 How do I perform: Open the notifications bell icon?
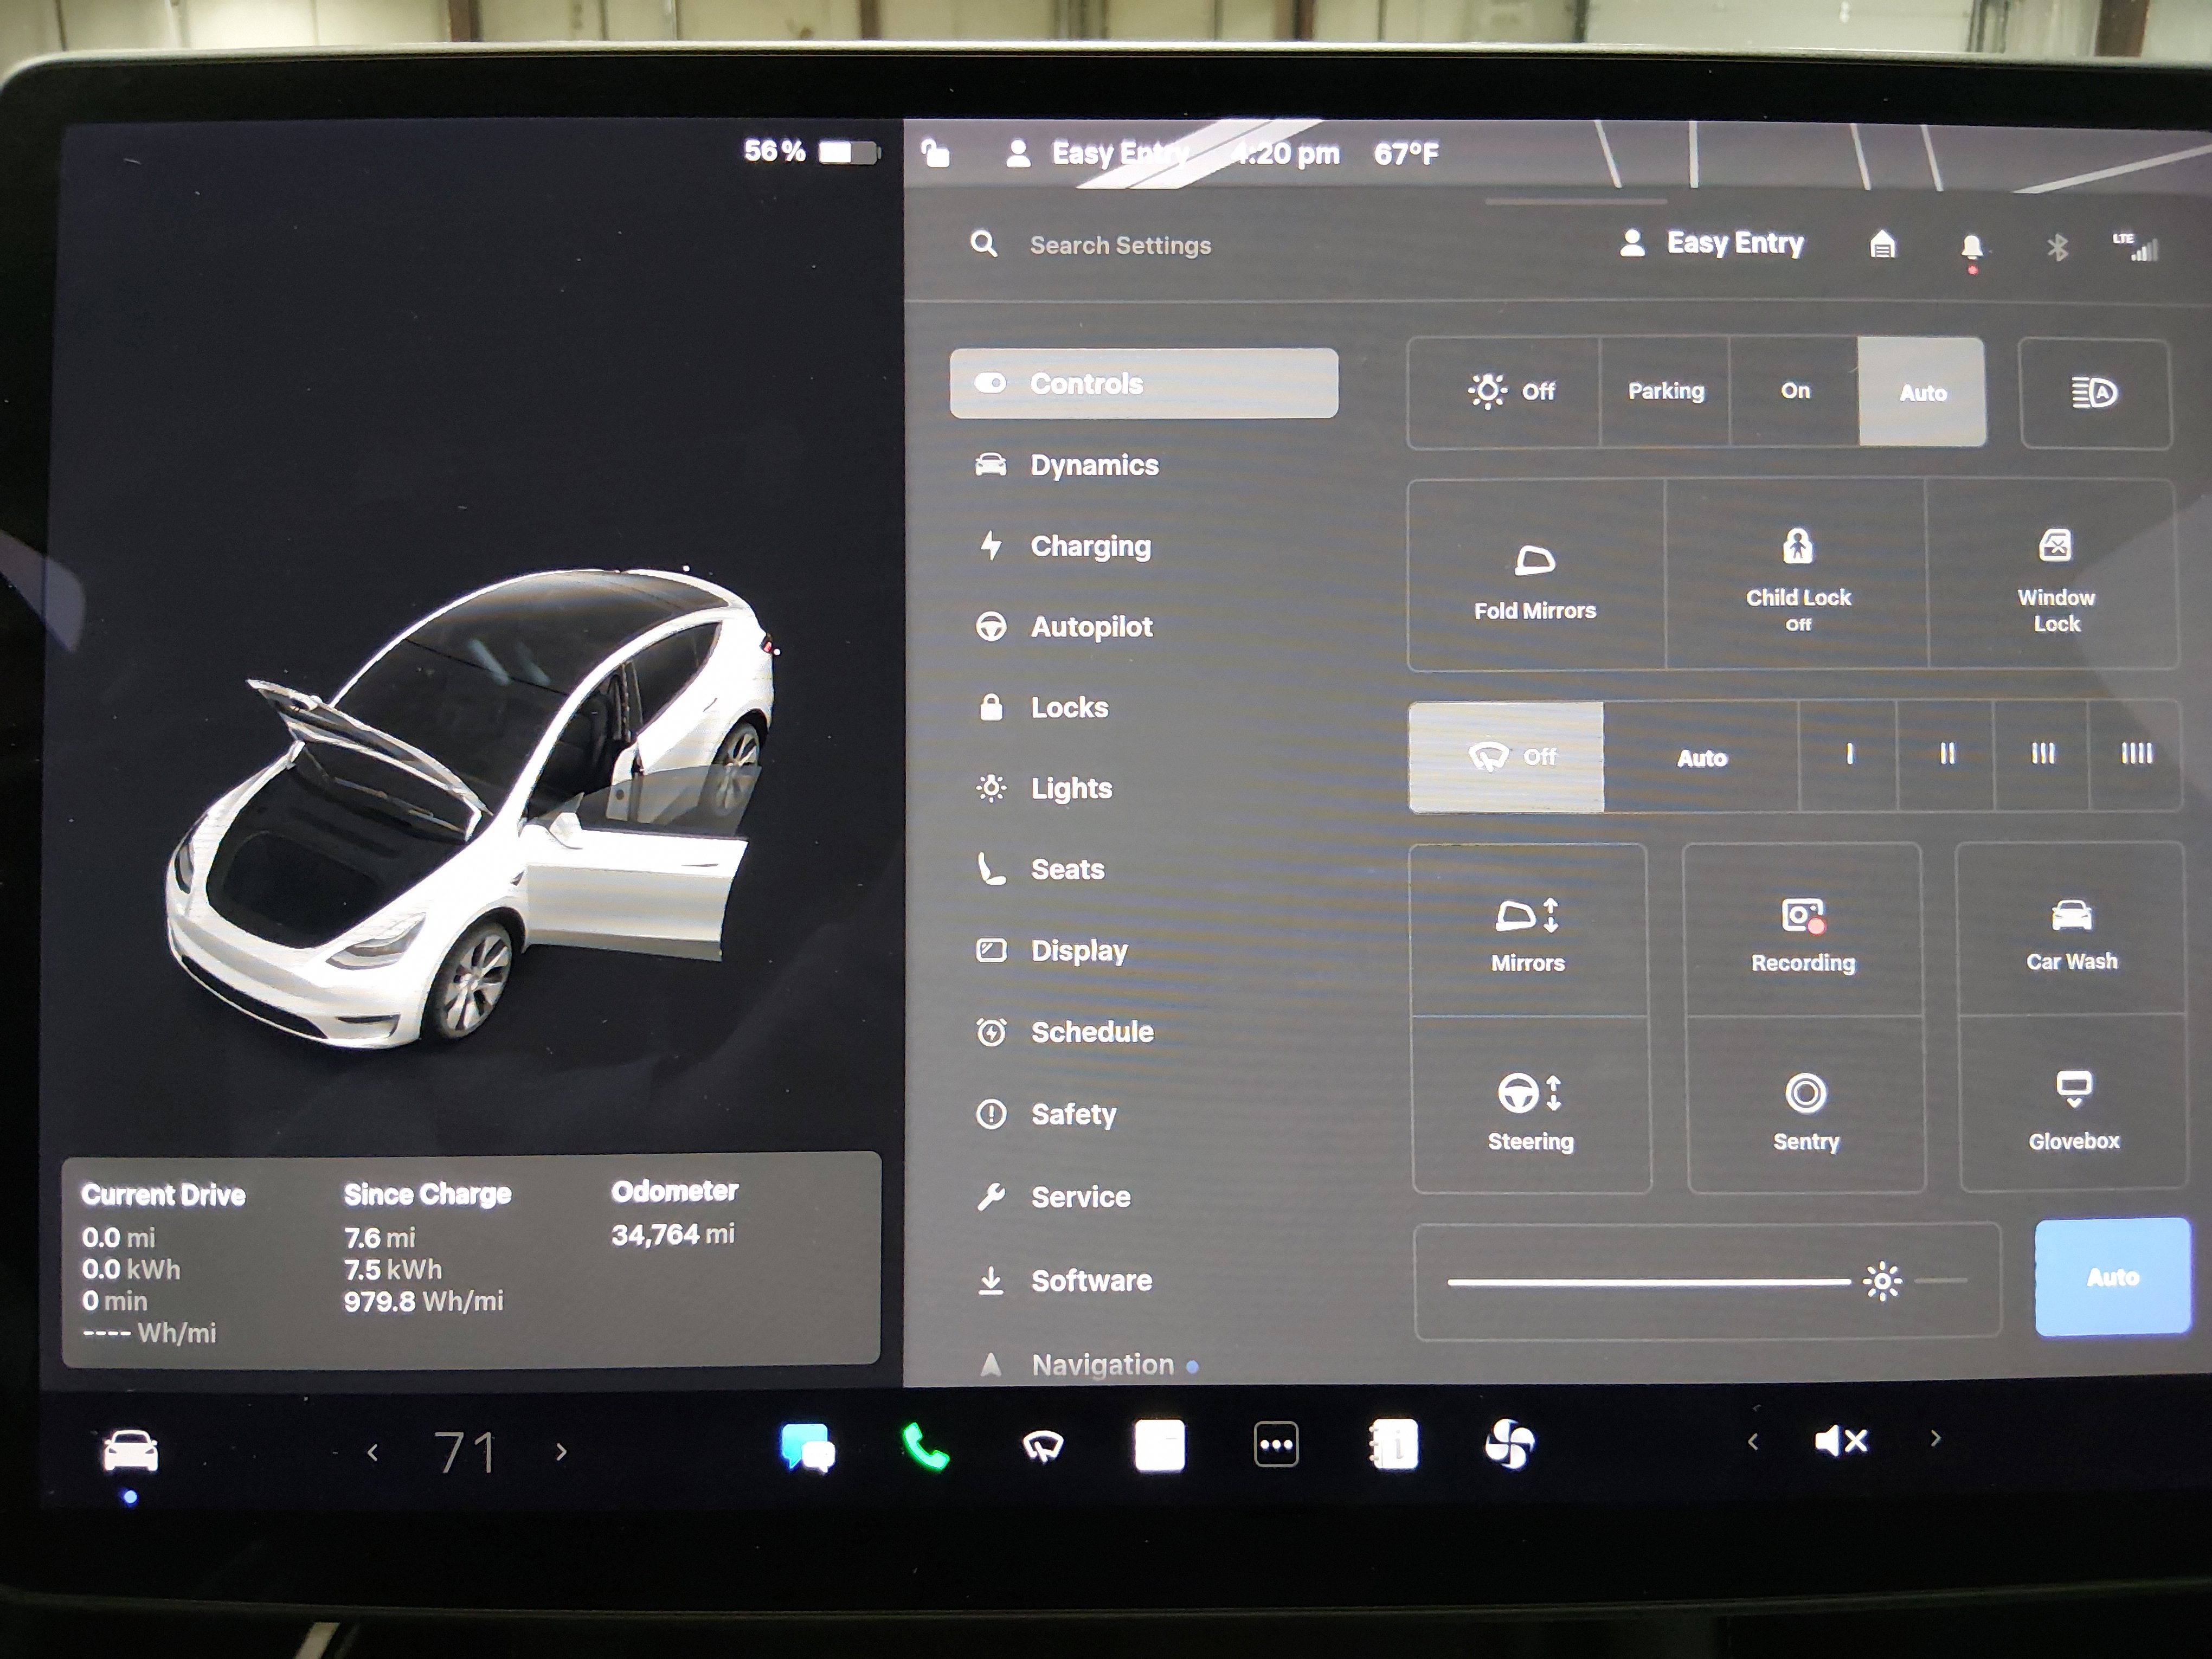click(x=1971, y=247)
